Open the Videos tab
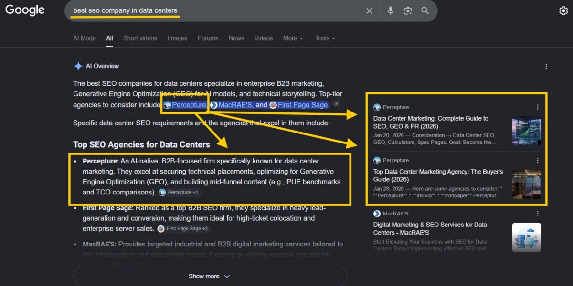Image resolution: width=573 pixels, height=286 pixels. (x=264, y=38)
